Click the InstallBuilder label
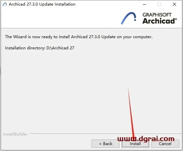183x151 pixels. pos(15,134)
